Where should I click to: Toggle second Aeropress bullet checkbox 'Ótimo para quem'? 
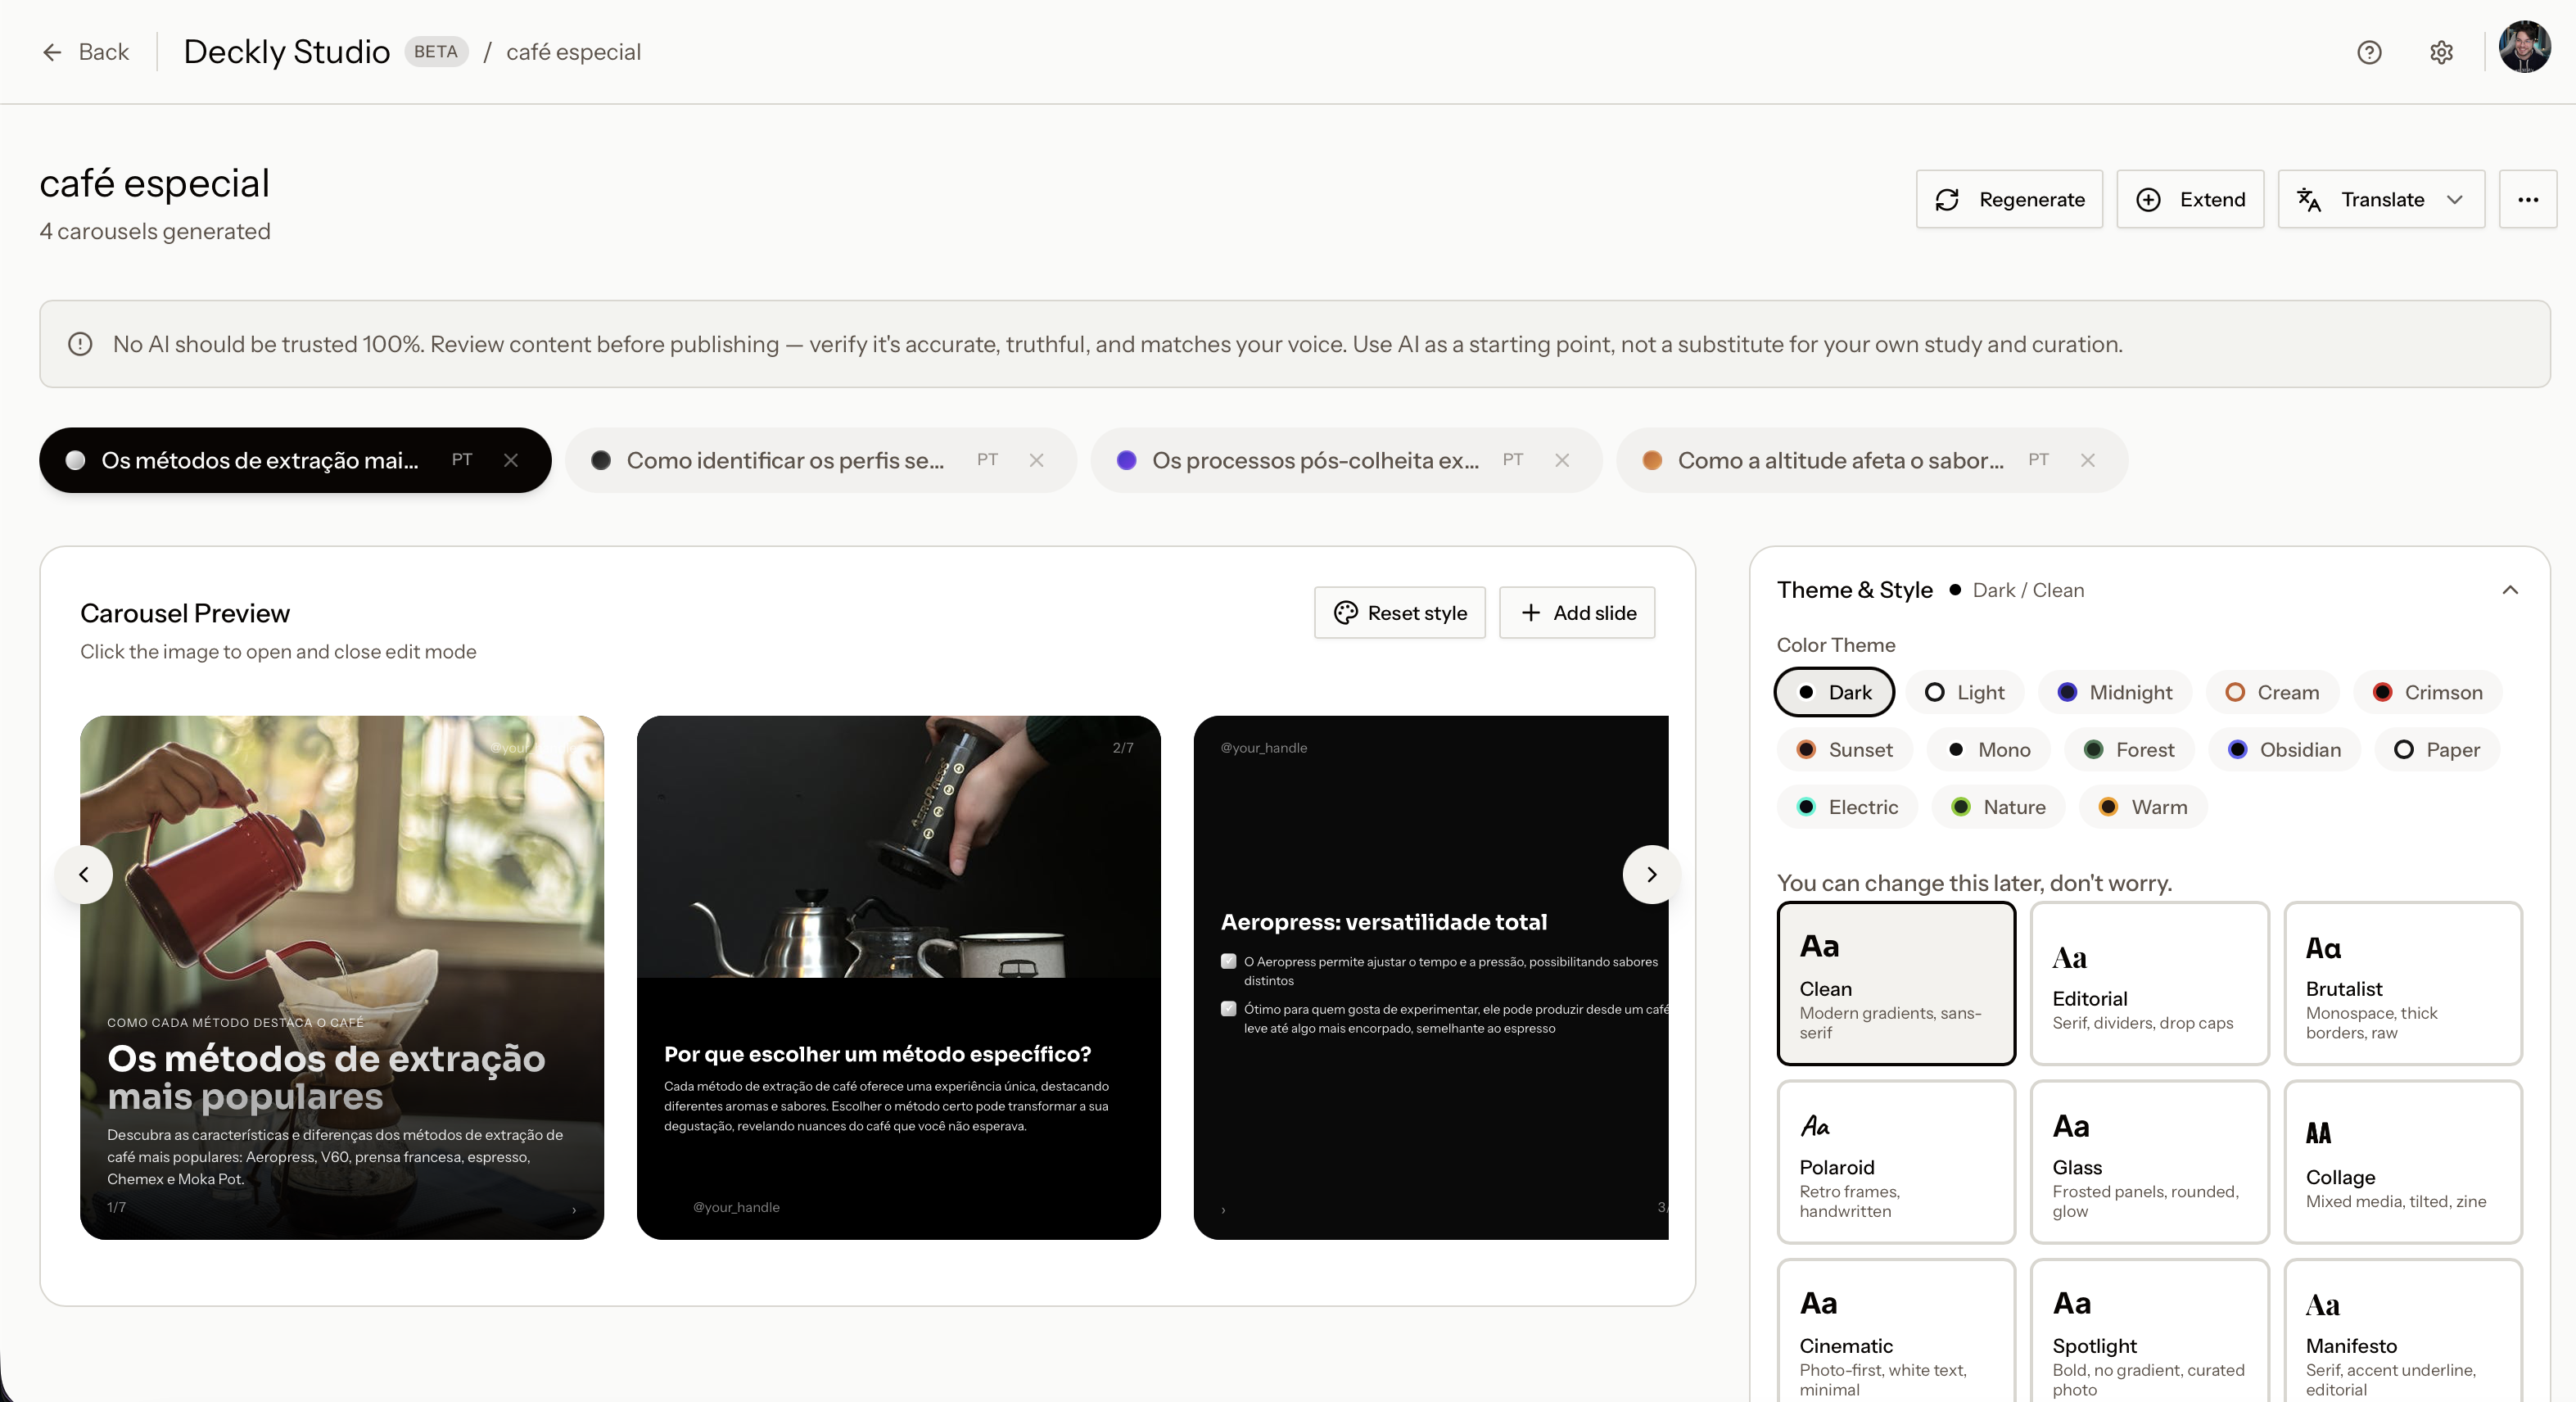click(1228, 1008)
